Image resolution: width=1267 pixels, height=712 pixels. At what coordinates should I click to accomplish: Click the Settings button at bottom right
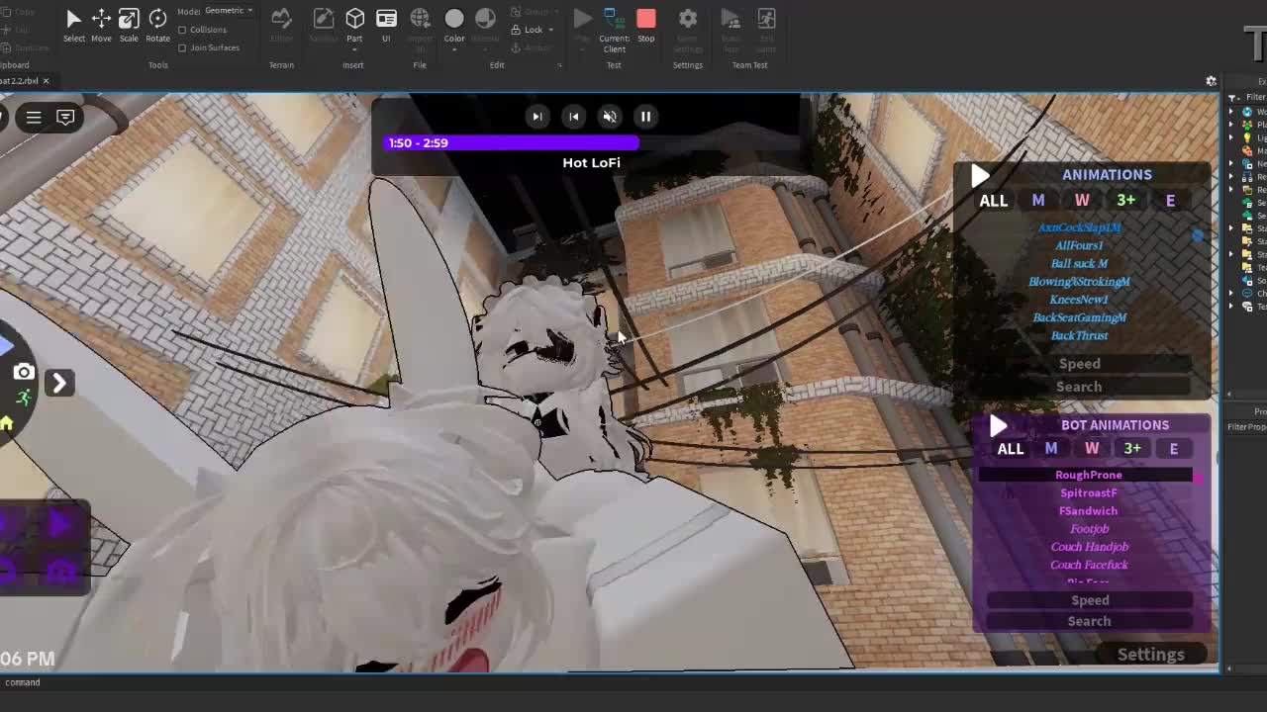(x=1150, y=655)
